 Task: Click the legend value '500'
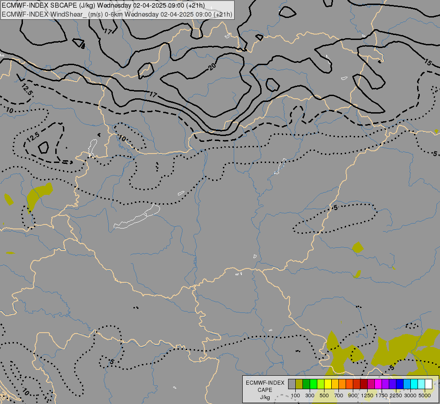(x=324, y=395)
